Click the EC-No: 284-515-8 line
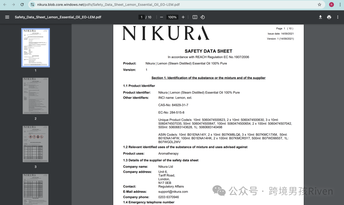The width and height of the screenshot is (344, 205). (x=171, y=113)
